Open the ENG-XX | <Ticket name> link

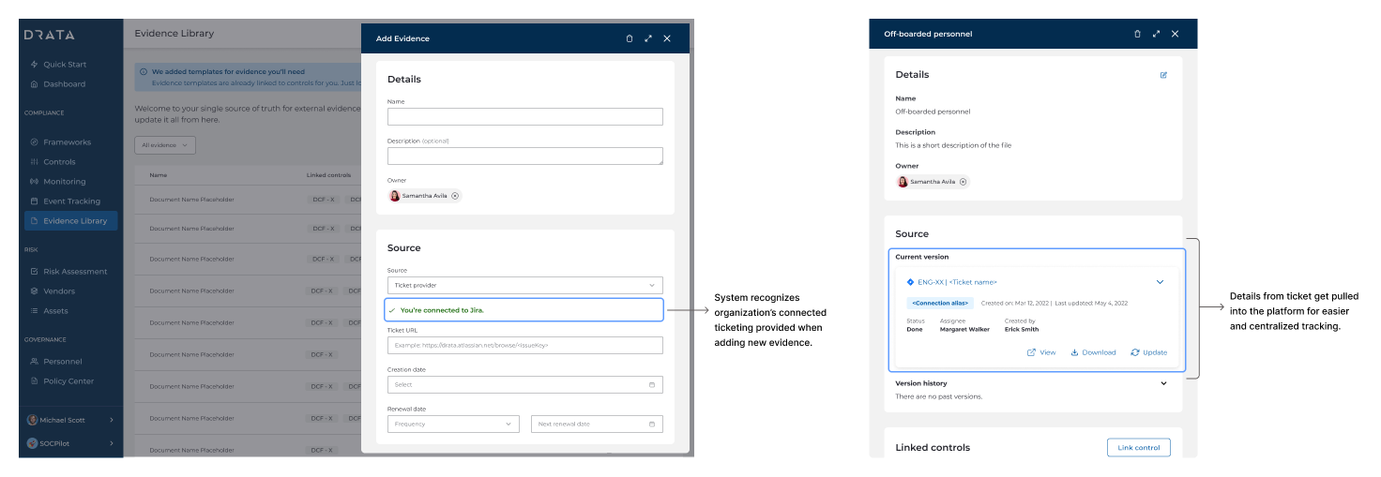[x=958, y=282]
